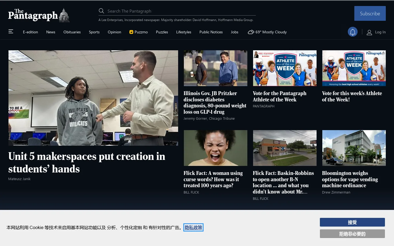The image size is (394, 246).
Task: Open the News section
Action: pyautogui.click(x=51, y=32)
